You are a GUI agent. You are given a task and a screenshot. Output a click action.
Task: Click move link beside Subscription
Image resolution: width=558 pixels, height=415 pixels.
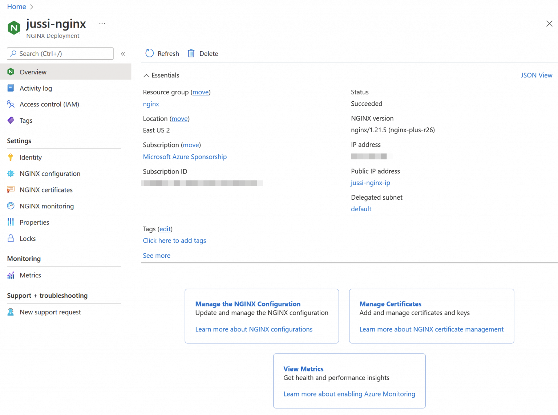pyautogui.click(x=191, y=145)
